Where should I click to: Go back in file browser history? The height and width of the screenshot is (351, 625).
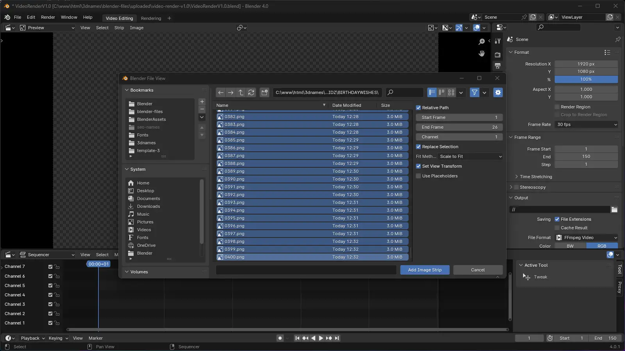click(221, 92)
